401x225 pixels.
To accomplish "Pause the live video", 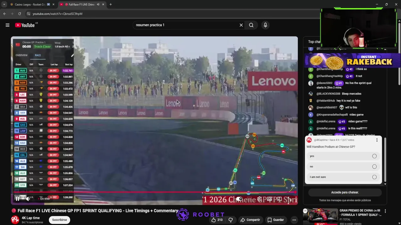I will (x=18, y=199).
